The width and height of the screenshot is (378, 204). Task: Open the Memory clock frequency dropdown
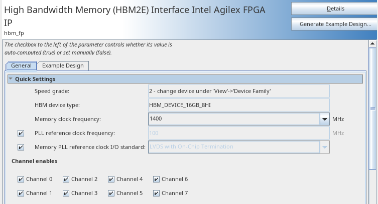coord(324,119)
